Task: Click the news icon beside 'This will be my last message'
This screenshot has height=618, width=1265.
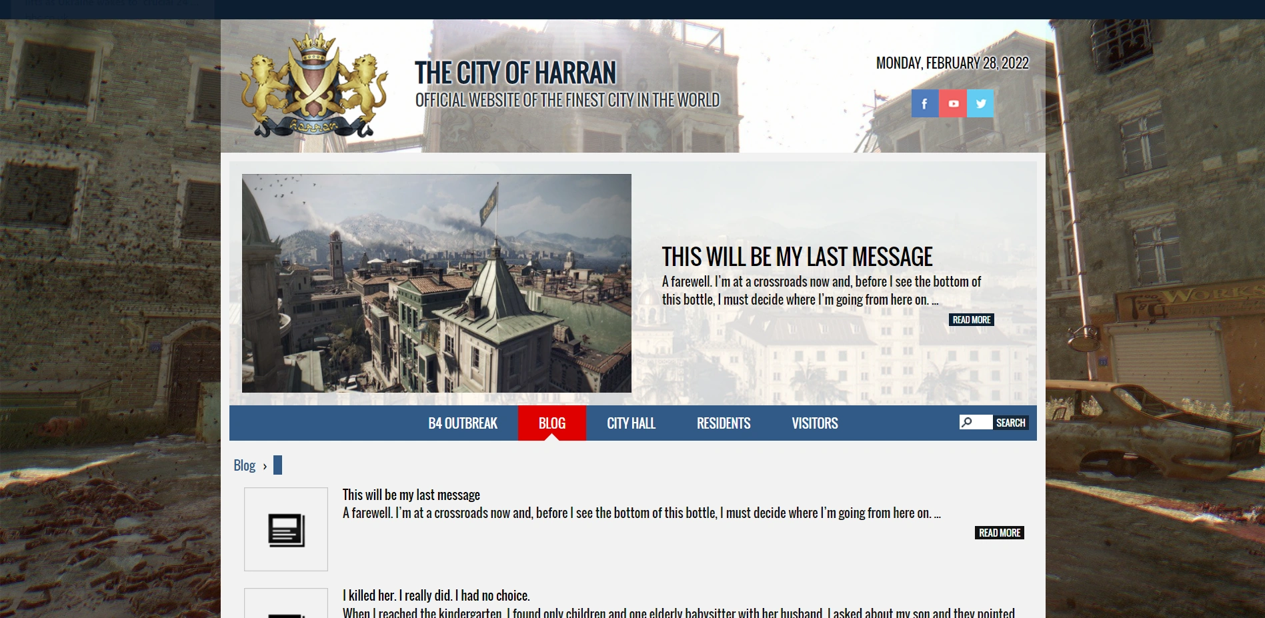Action: [286, 529]
